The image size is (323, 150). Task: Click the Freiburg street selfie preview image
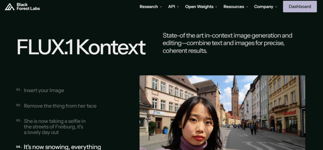tap(222, 112)
